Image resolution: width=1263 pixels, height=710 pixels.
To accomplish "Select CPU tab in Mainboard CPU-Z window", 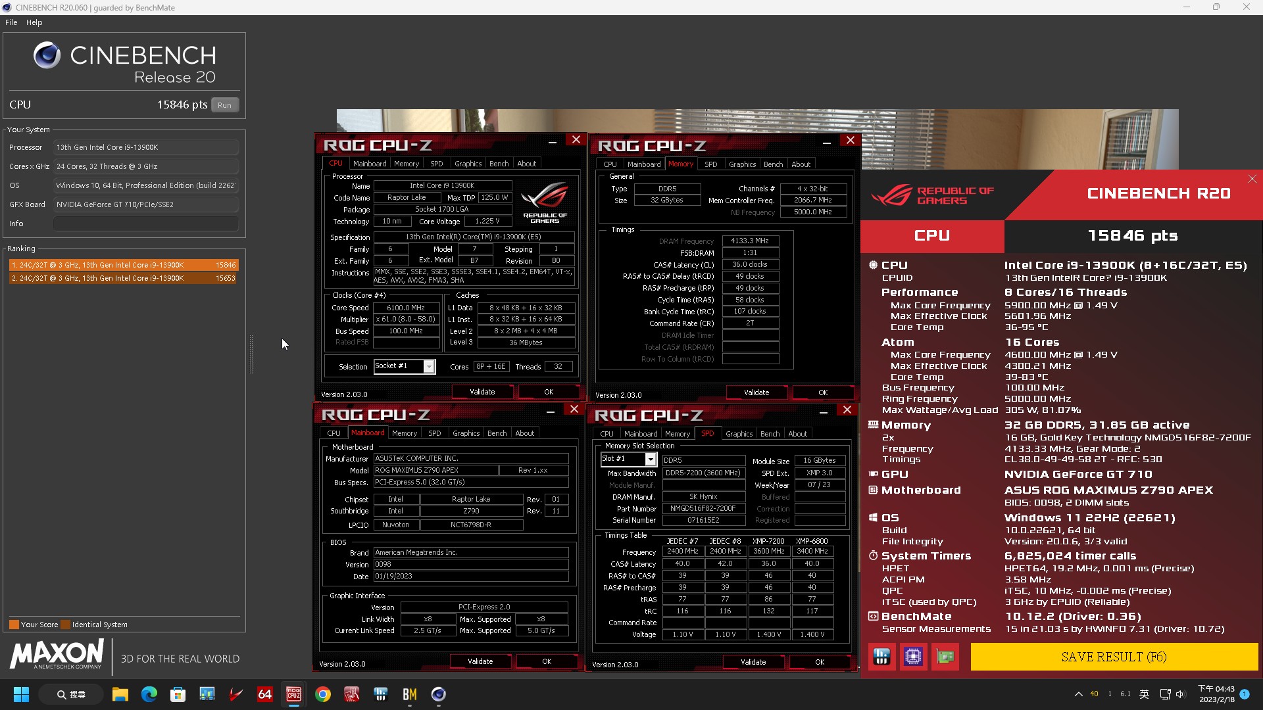I will point(334,433).
